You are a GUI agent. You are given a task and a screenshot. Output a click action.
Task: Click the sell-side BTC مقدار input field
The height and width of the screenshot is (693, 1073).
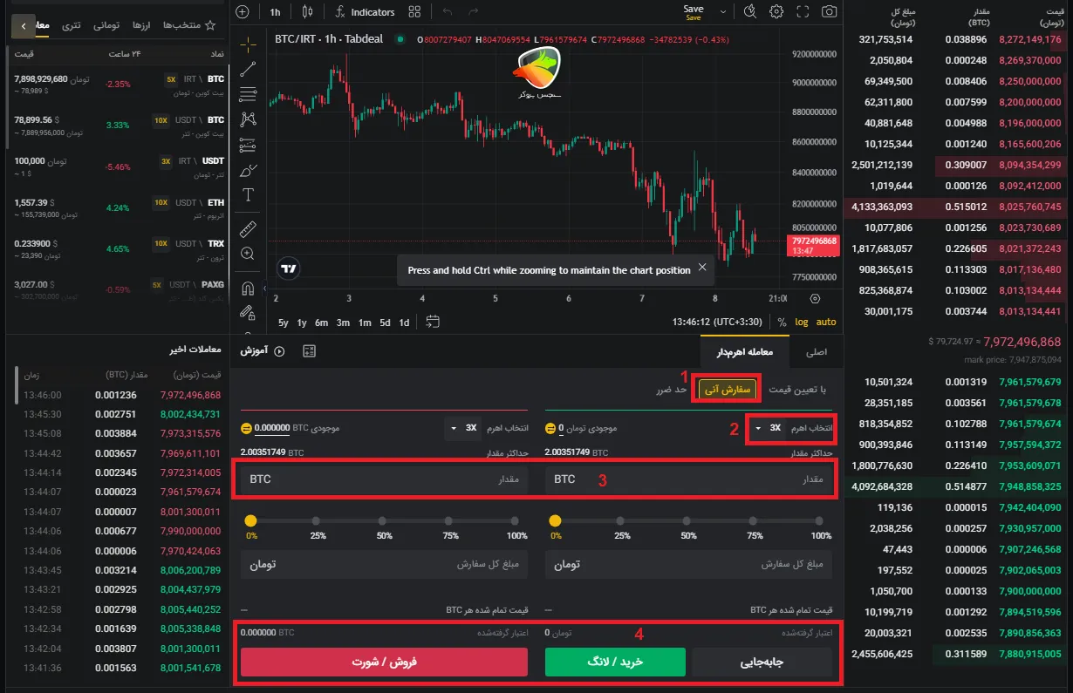384,479
